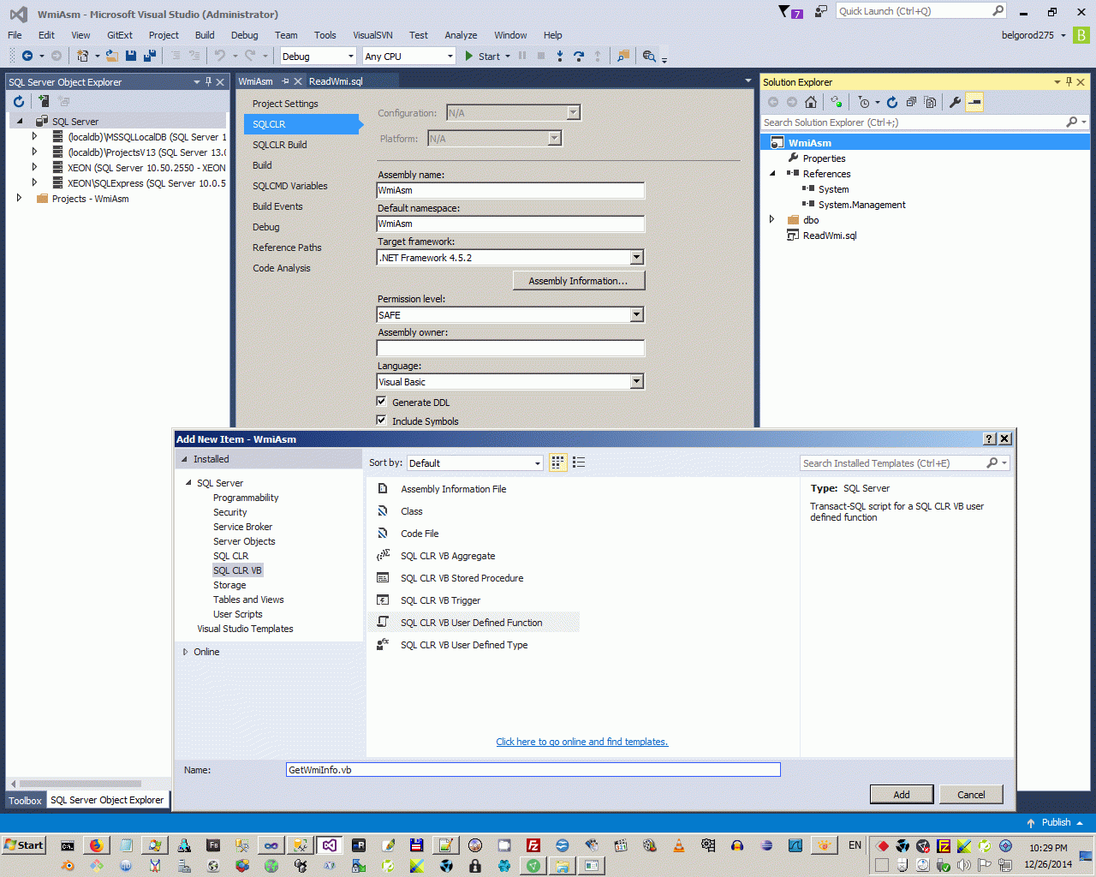Open the Language dropdown
The height and width of the screenshot is (877, 1096).
636,381
